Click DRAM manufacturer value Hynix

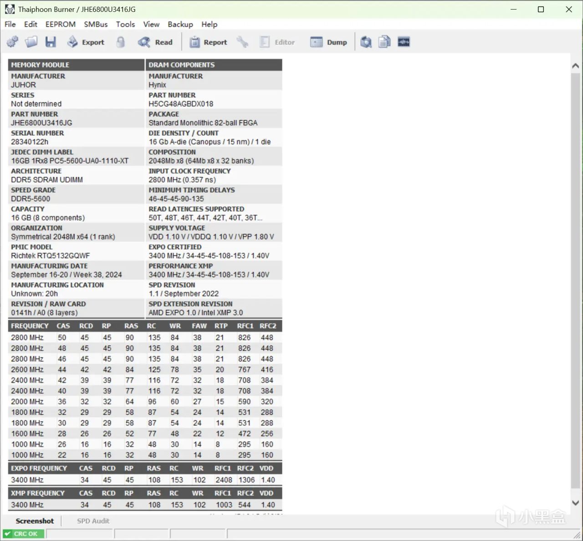[157, 85]
